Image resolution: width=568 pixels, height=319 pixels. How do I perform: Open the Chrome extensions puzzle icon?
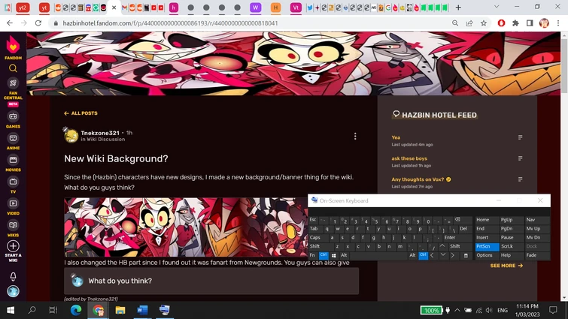(x=515, y=23)
